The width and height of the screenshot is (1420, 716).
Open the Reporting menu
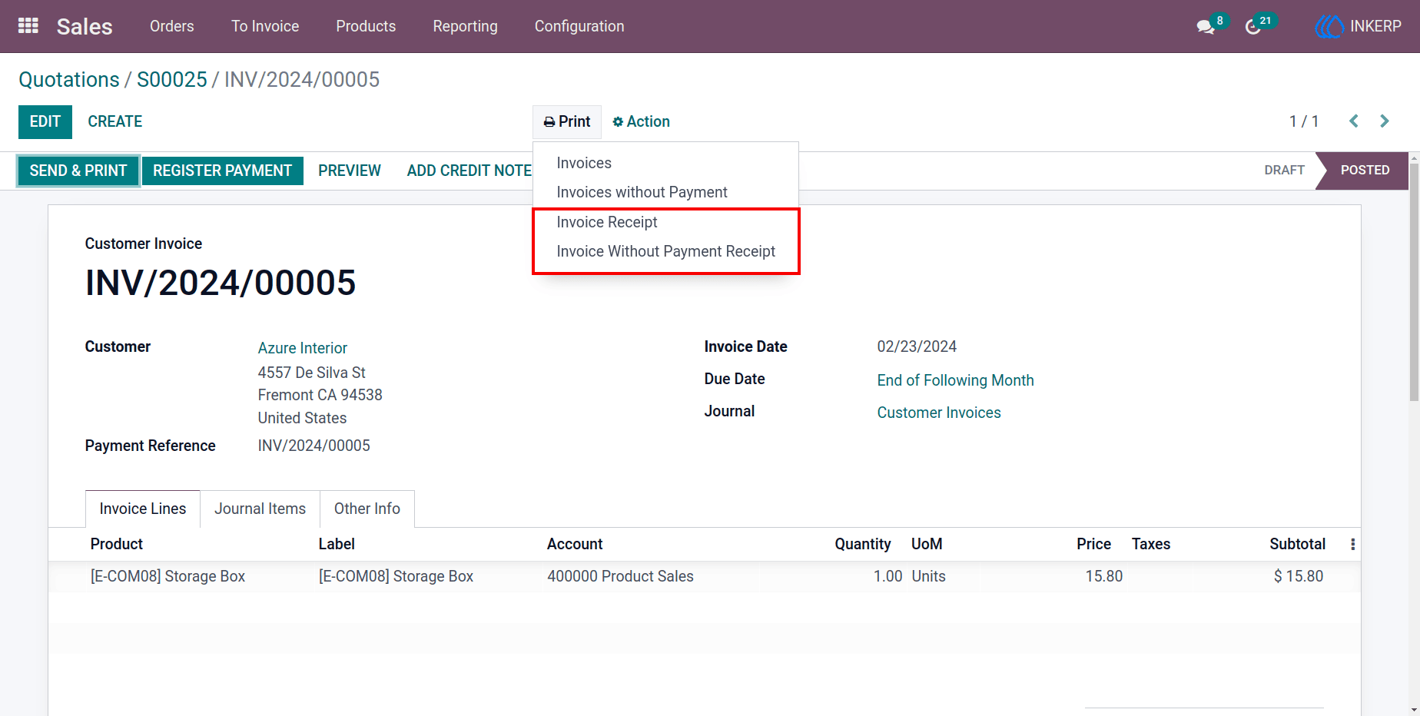point(465,26)
